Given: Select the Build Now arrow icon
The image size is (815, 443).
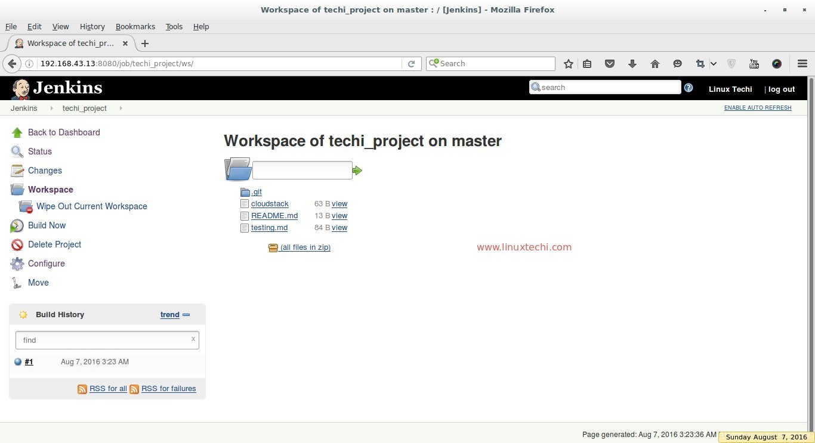Looking at the screenshot, I should pos(17,225).
